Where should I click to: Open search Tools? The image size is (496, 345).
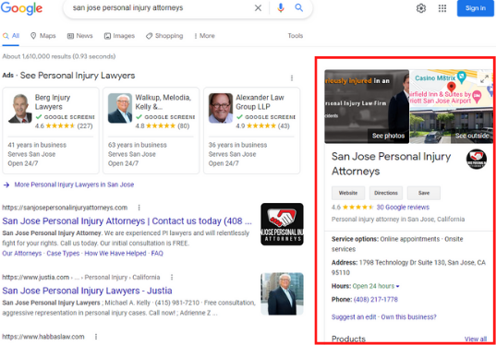click(x=296, y=36)
